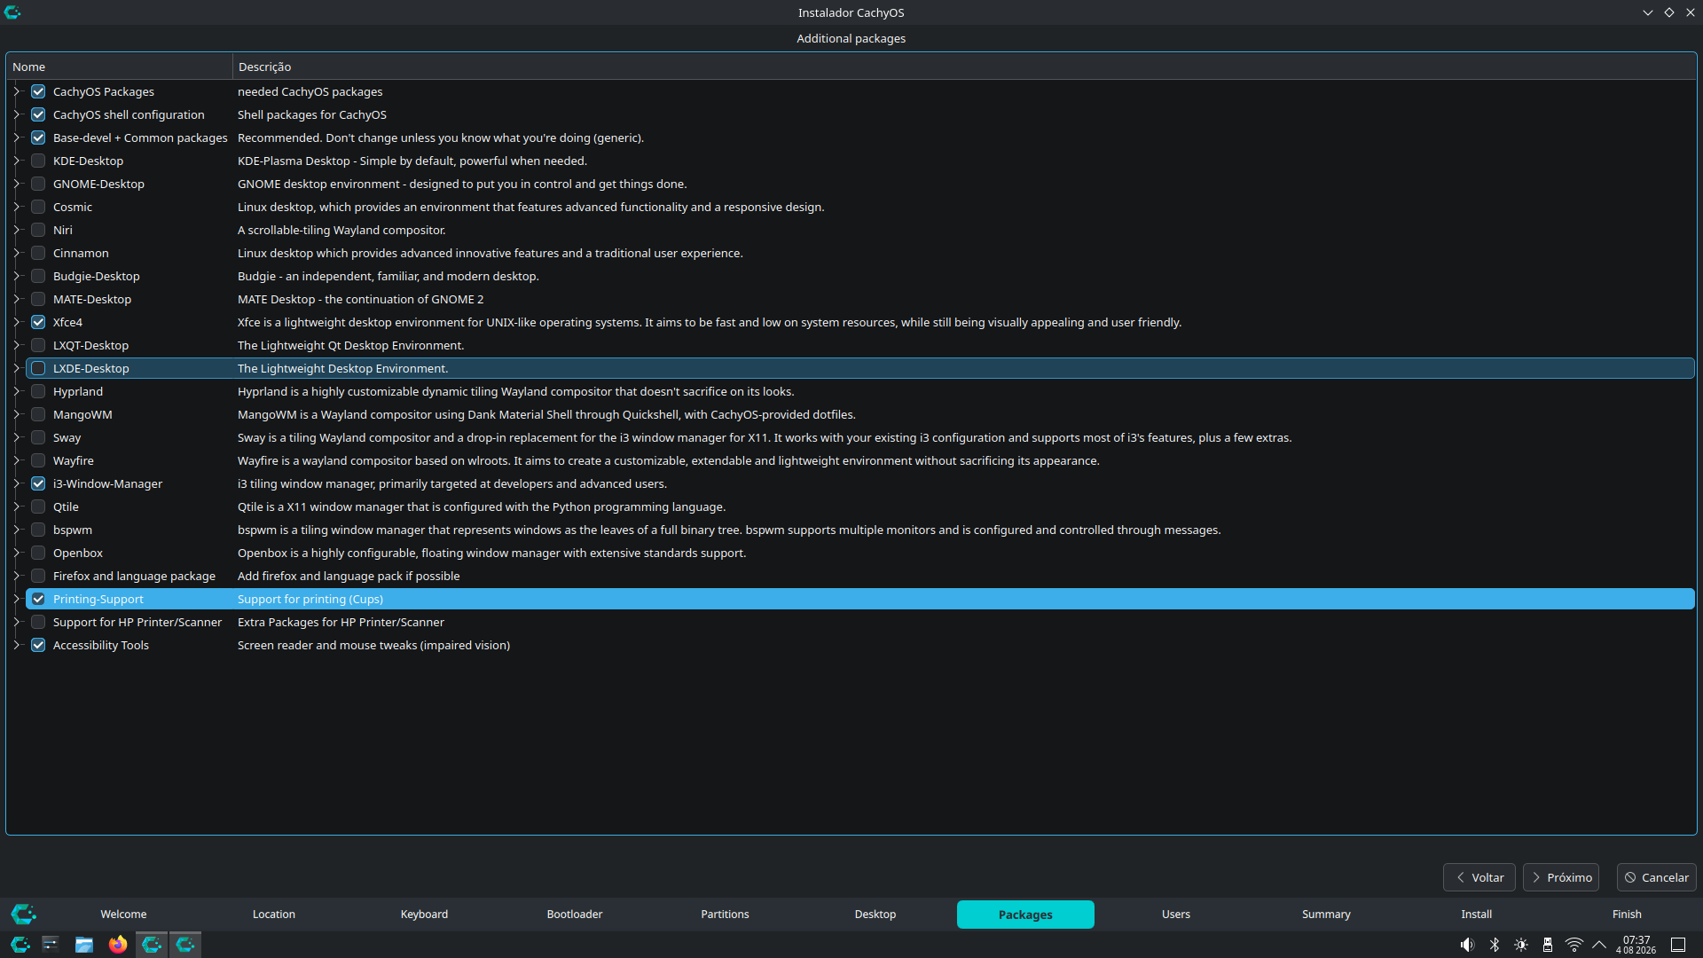This screenshot has width=1703, height=958.
Task: Launch the file manager from the taskbar
Action: tap(84, 945)
